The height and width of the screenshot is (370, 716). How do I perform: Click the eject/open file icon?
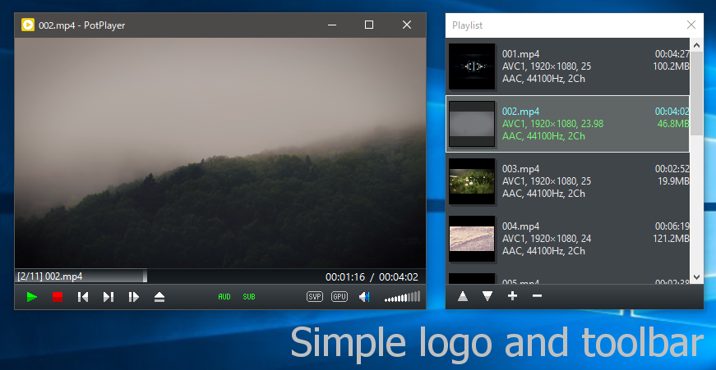(159, 297)
